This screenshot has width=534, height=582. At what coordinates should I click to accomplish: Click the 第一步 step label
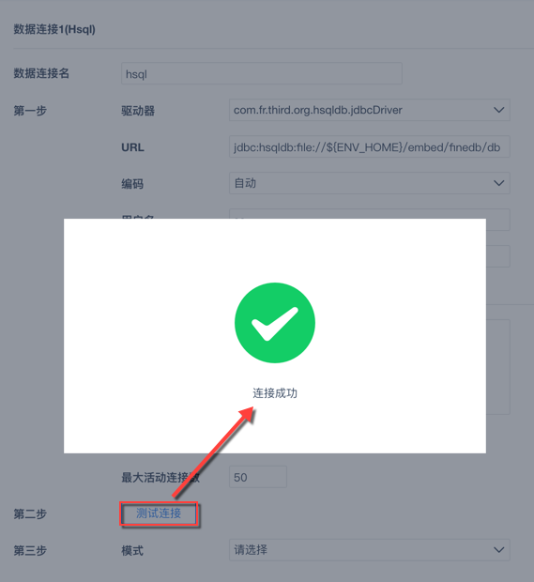tap(30, 111)
